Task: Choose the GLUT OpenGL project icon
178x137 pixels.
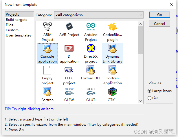Action: (x=91, y=91)
